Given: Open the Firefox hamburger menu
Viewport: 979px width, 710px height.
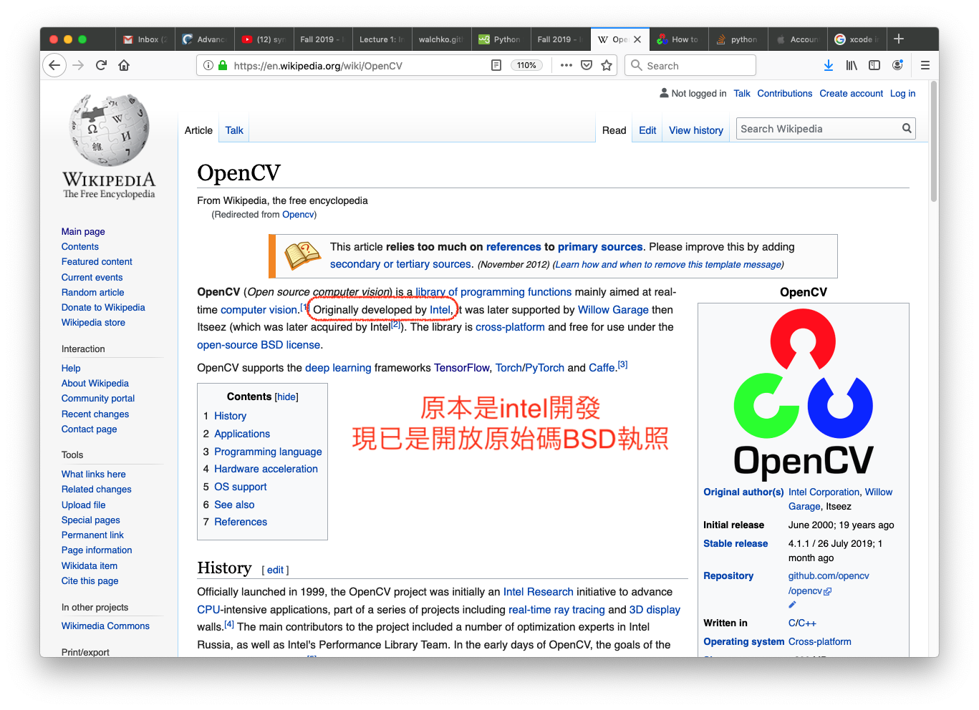Looking at the screenshot, I should coord(925,65).
